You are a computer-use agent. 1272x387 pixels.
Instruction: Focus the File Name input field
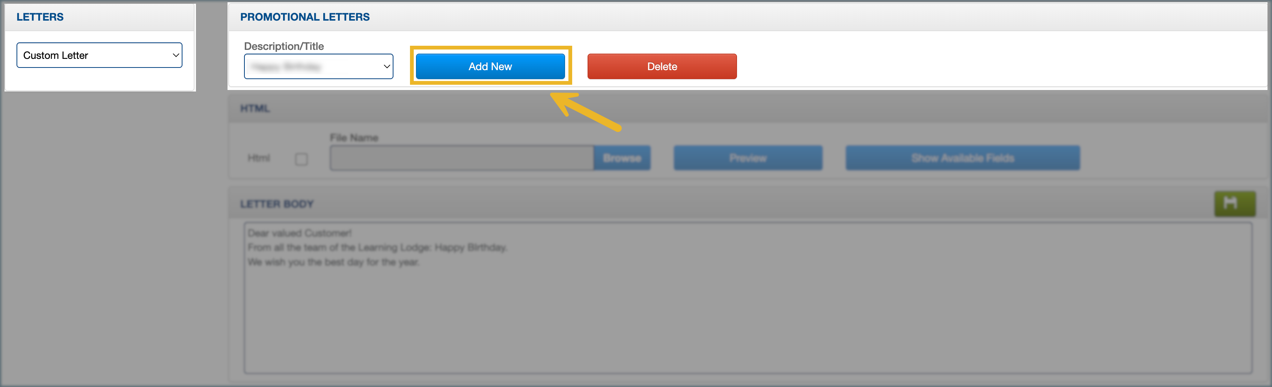461,158
